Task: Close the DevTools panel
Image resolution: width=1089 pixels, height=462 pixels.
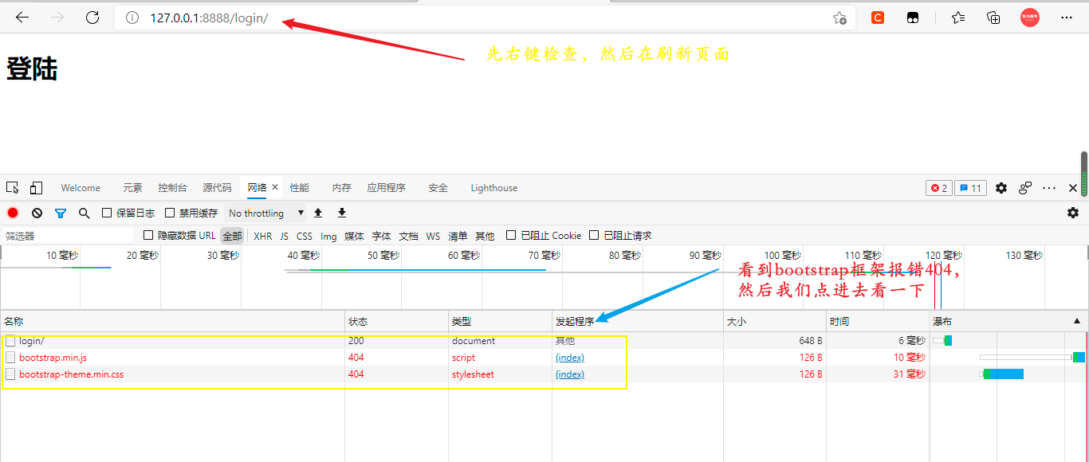Action: tap(1073, 188)
